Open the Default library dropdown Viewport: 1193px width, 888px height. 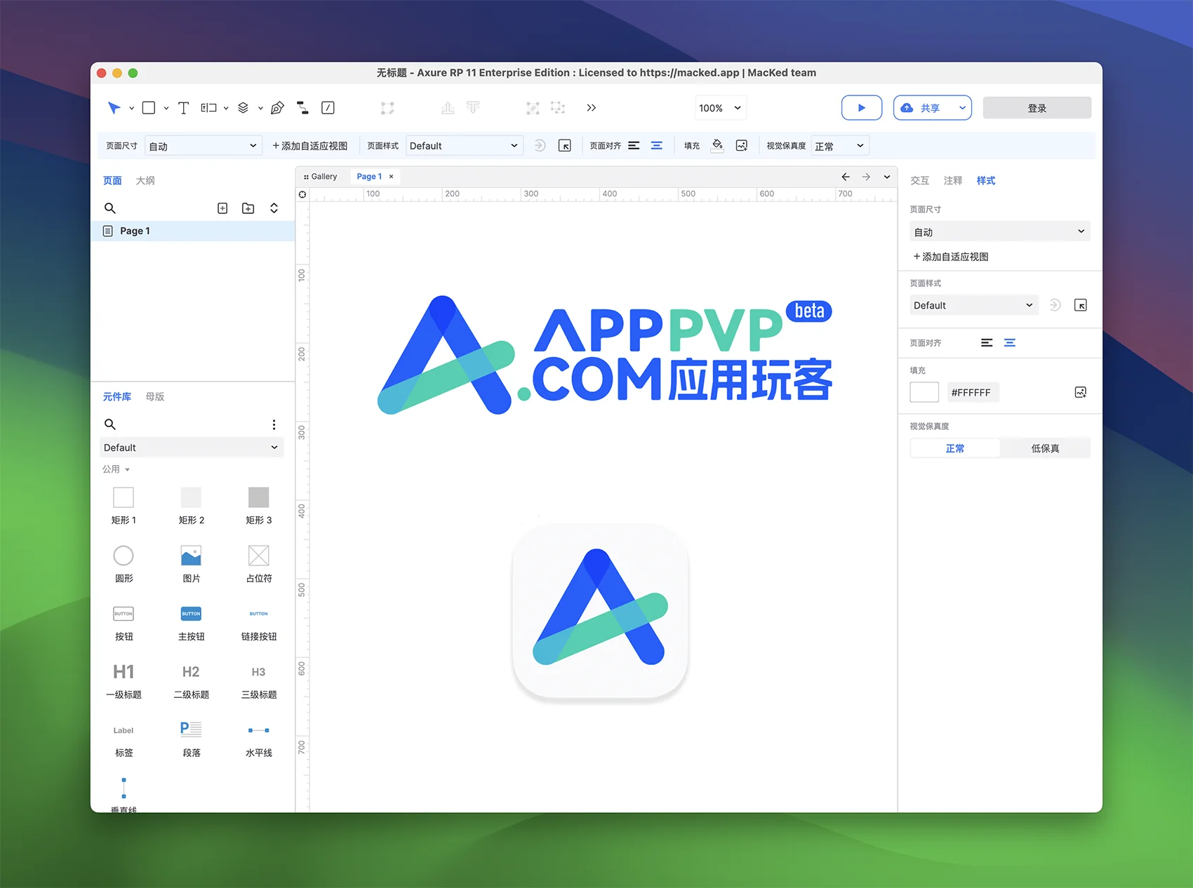[192, 448]
